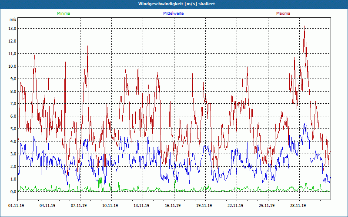Click the 13,0 y-axis value

click(13, 29)
